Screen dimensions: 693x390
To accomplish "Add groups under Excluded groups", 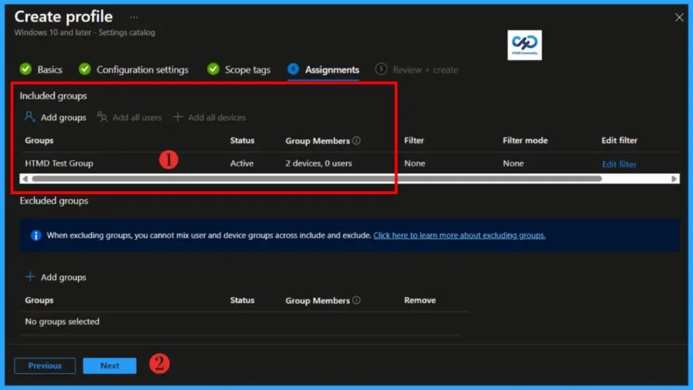I will click(x=63, y=277).
